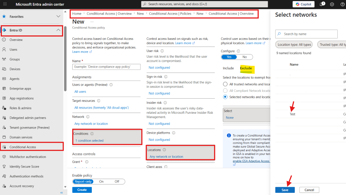
Task: Open Location type: All types filter
Action: tap(294, 45)
